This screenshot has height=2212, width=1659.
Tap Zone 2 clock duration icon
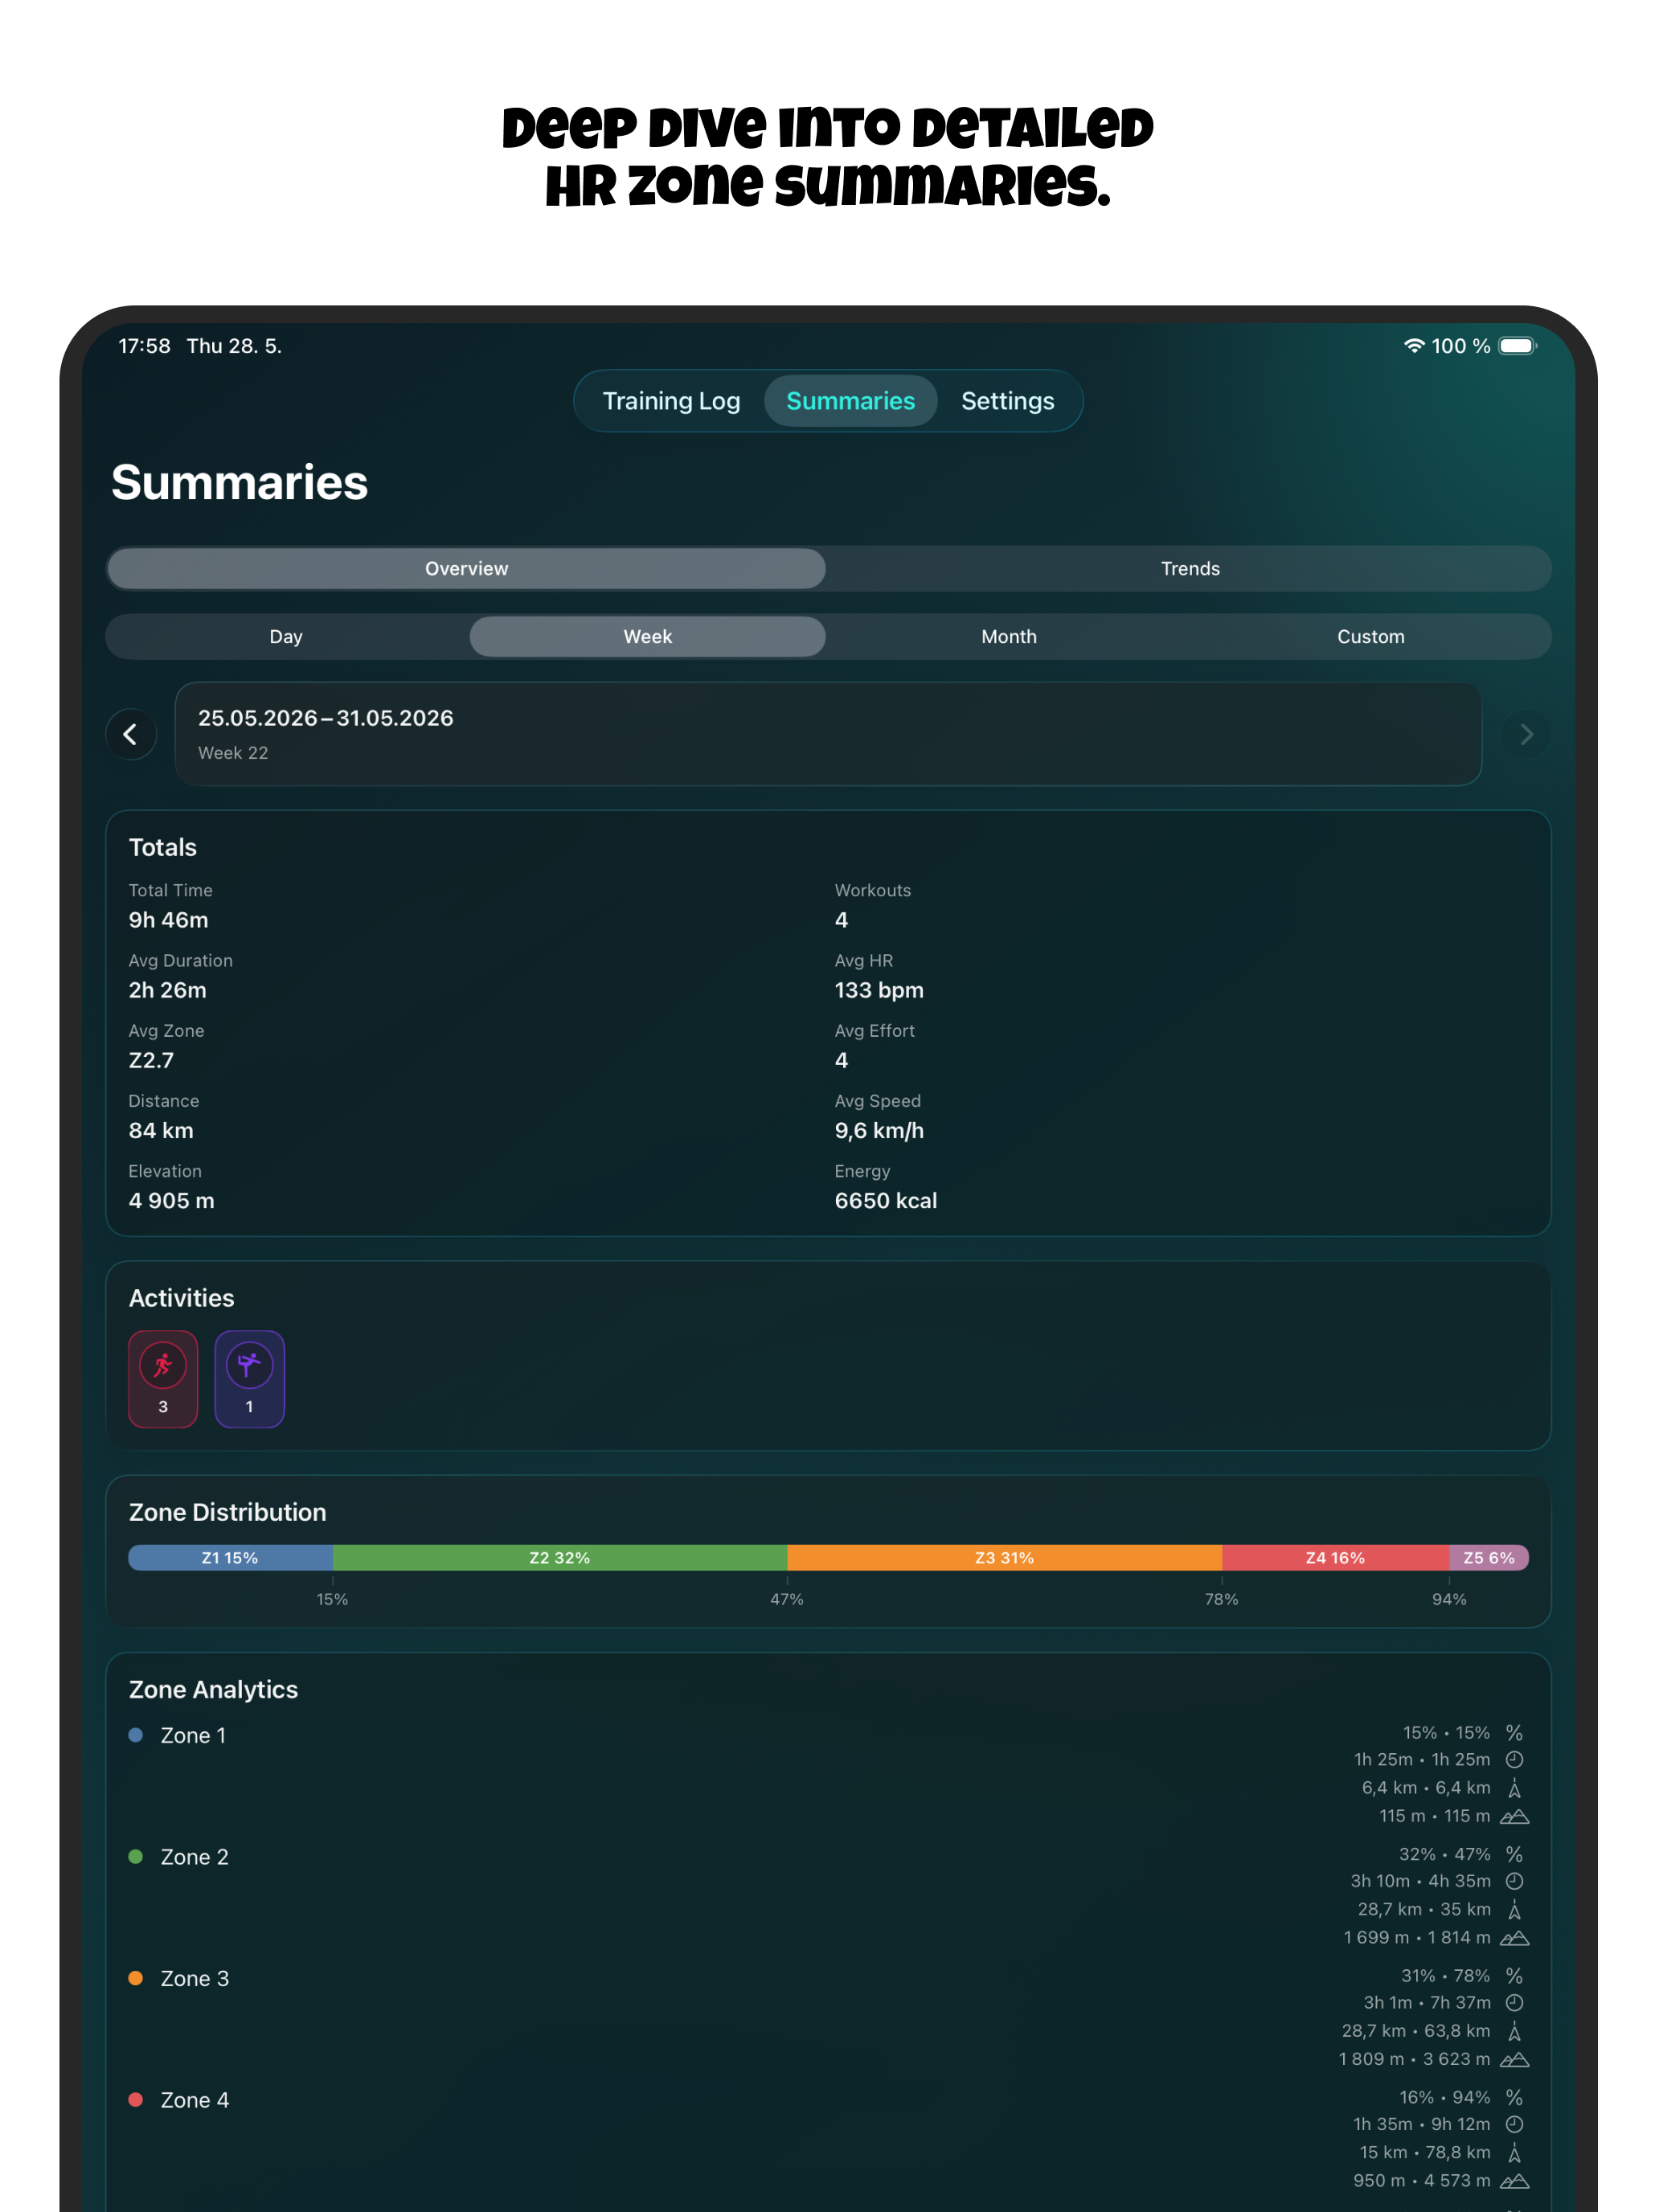coord(1514,1882)
